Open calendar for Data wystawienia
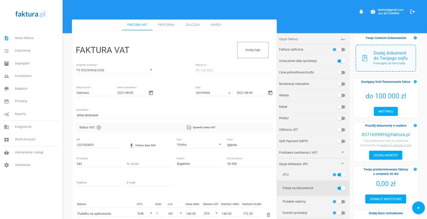Image resolution: width=427 pixels, height=219 pixels. [x=151, y=93]
